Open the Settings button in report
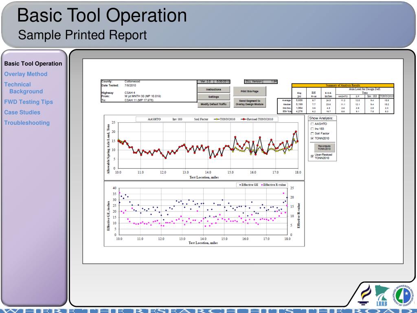Image resolution: width=417 pixels, height=313 pixels. click(213, 97)
